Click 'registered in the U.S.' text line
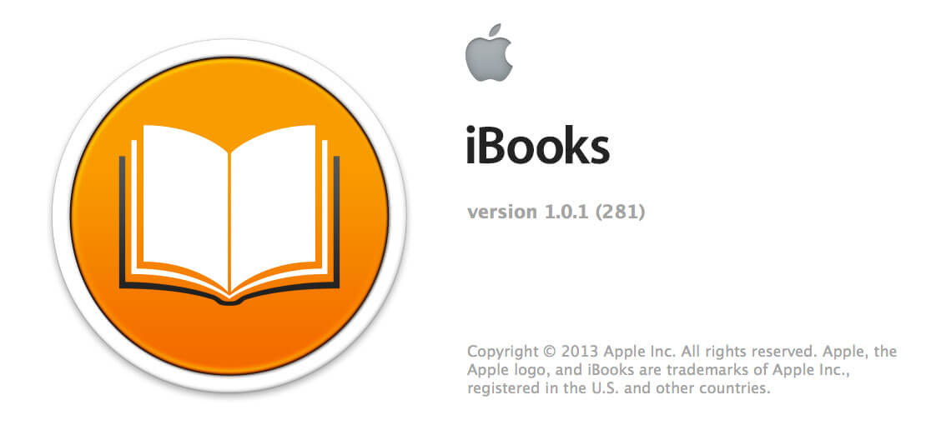 point(542,388)
